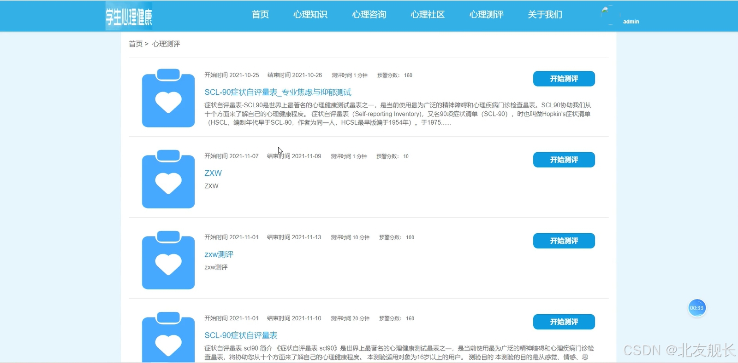Click the clipboard heart icon for zxw测评
This screenshot has height=363, width=738.
[x=168, y=259]
